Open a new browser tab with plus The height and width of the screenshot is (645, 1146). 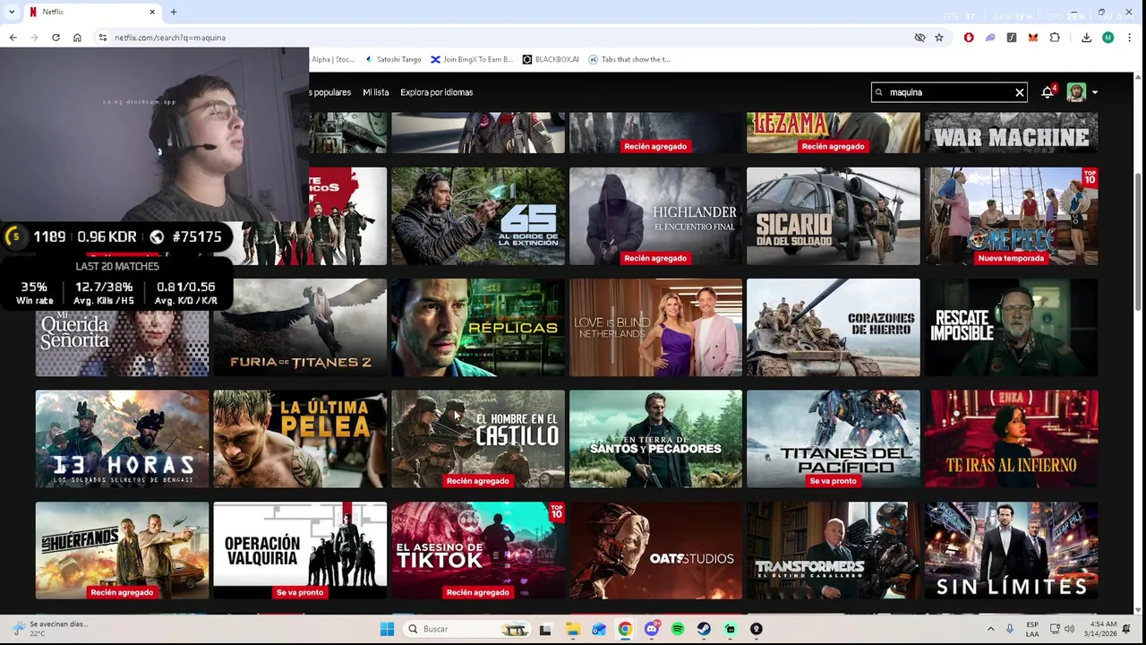tap(174, 12)
